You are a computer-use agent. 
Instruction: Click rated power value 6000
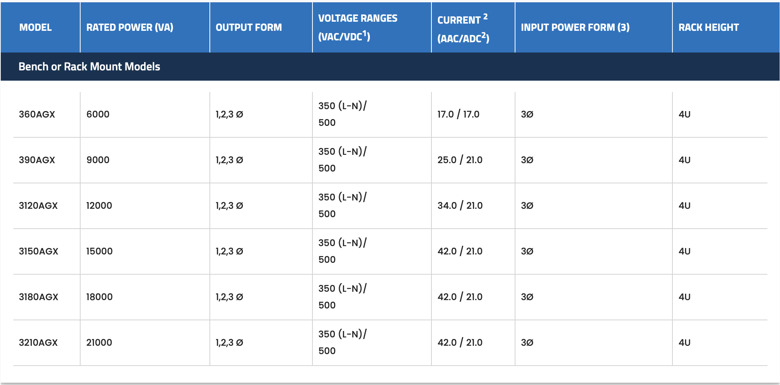point(98,114)
